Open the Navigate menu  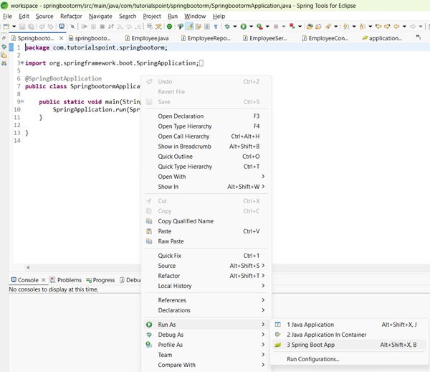100,16
